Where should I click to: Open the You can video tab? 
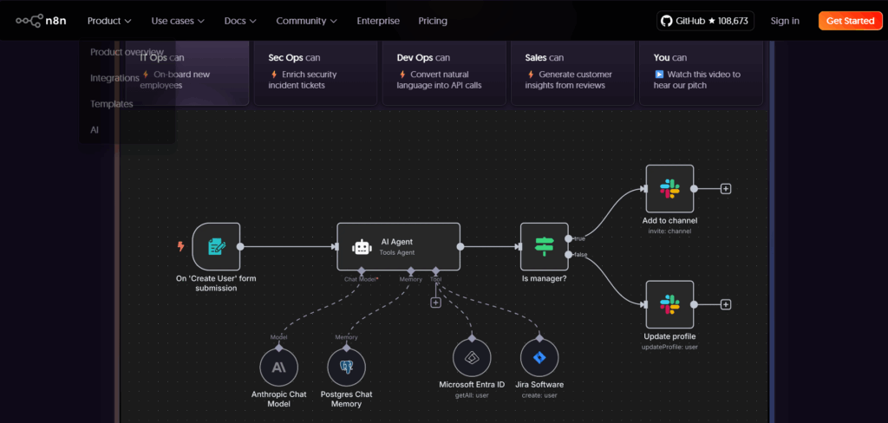pyautogui.click(x=701, y=73)
